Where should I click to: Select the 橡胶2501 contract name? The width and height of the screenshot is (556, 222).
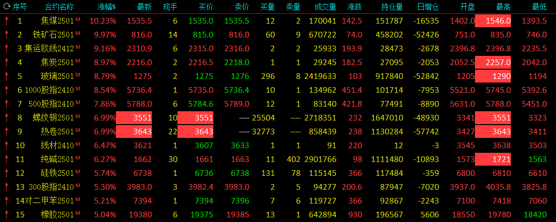pos(57,214)
